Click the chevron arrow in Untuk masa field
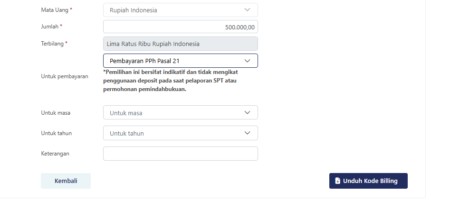This screenshot has height=201, width=450. click(247, 113)
